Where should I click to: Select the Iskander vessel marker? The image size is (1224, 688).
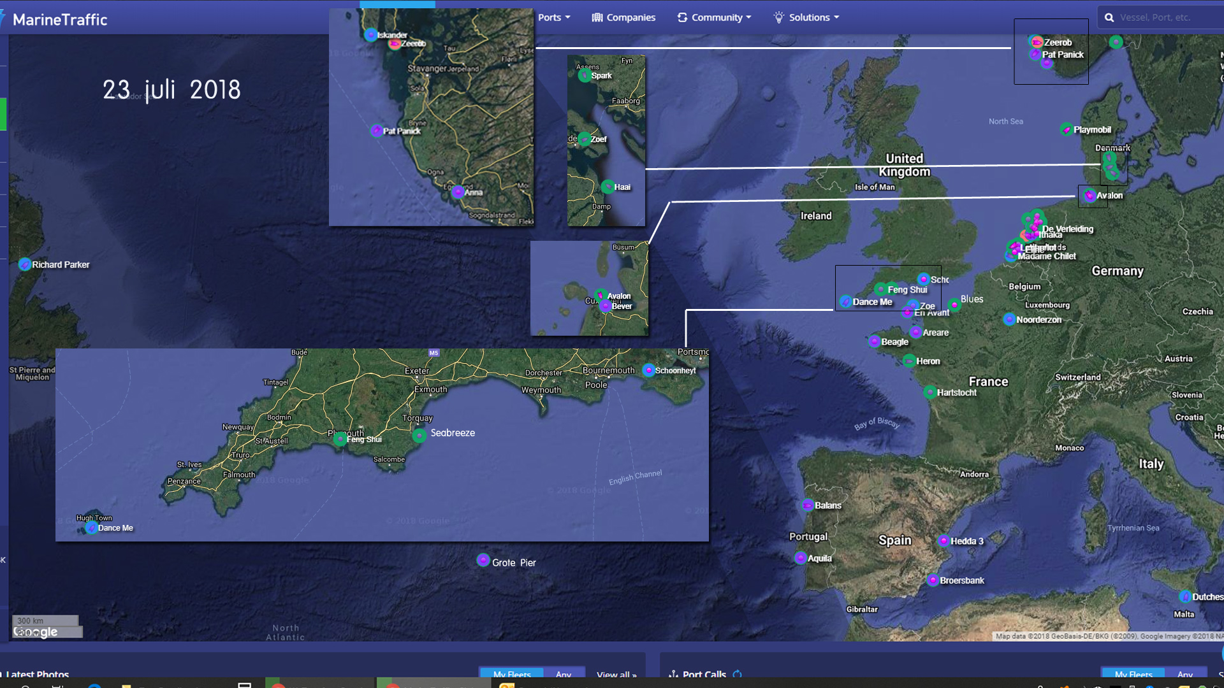(370, 35)
